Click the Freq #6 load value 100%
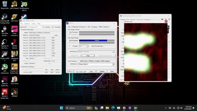The image size is (197, 111). point(56,53)
